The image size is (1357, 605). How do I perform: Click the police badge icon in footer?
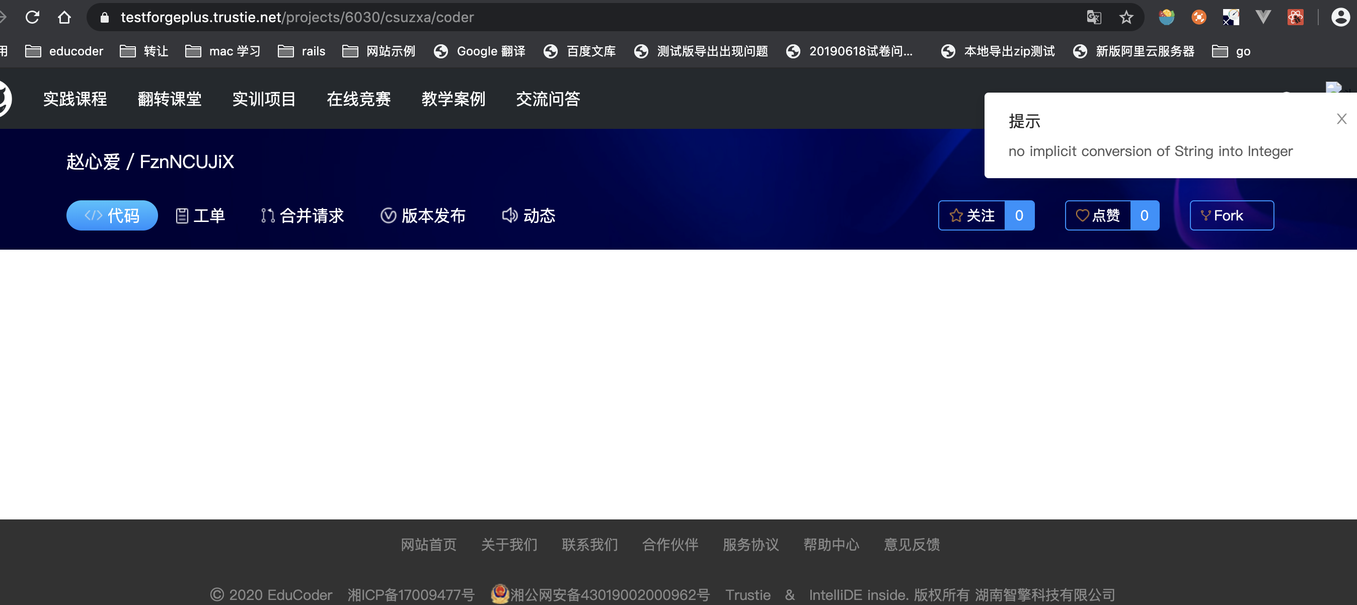(500, 594)
